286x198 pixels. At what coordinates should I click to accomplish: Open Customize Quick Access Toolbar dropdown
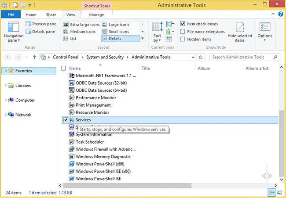click(29, 6)
